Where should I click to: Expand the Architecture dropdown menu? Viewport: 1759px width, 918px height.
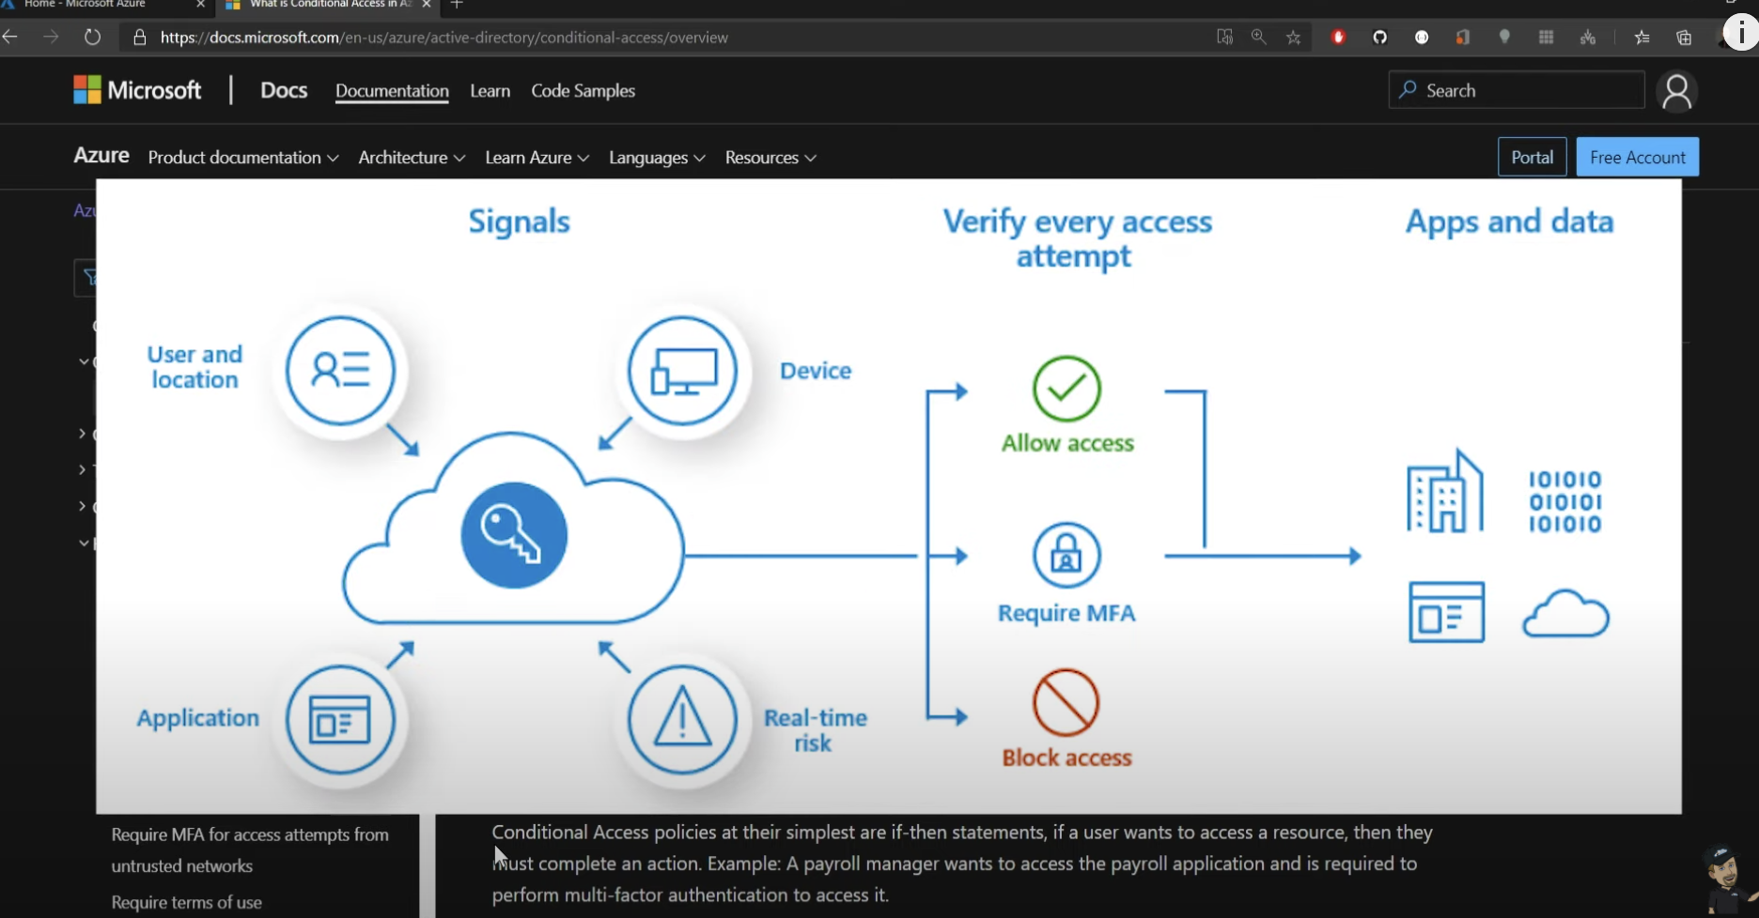(412, 158)
